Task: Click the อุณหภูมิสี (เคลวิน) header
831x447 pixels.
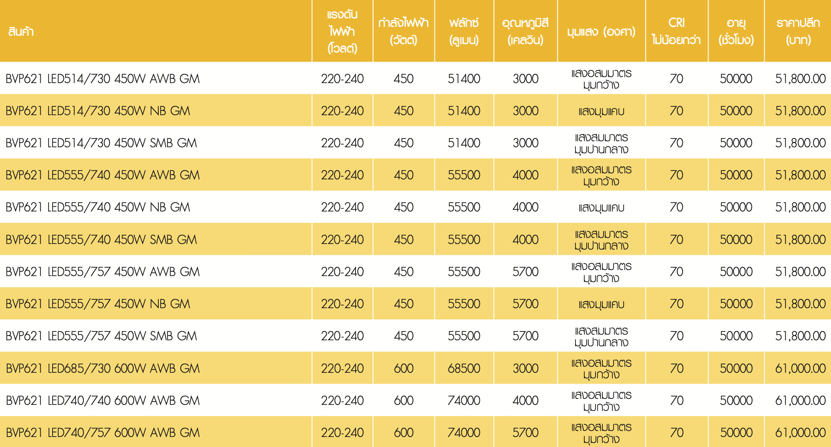Action: [525, 31]
